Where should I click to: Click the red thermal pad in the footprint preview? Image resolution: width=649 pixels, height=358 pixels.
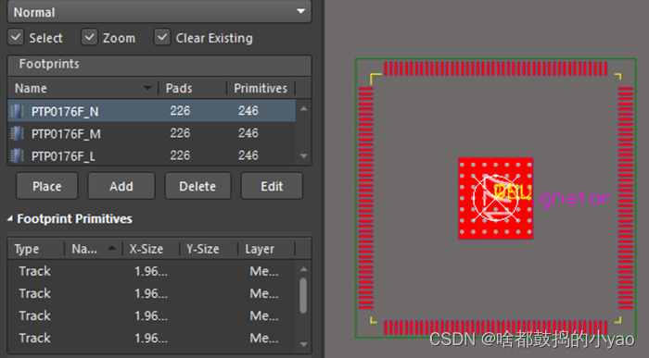(x=495, y=198)
